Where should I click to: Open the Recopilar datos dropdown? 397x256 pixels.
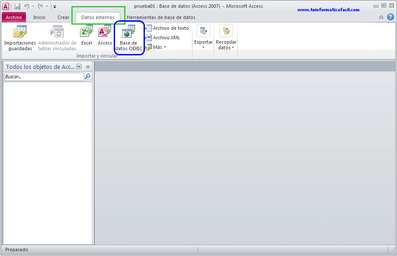point(226,38)
